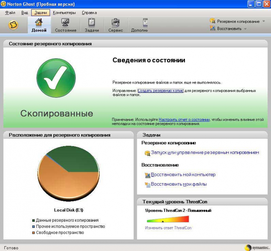
Task: Click the Состояние резервного копирования panel header
Action: [x=135, y=44]
